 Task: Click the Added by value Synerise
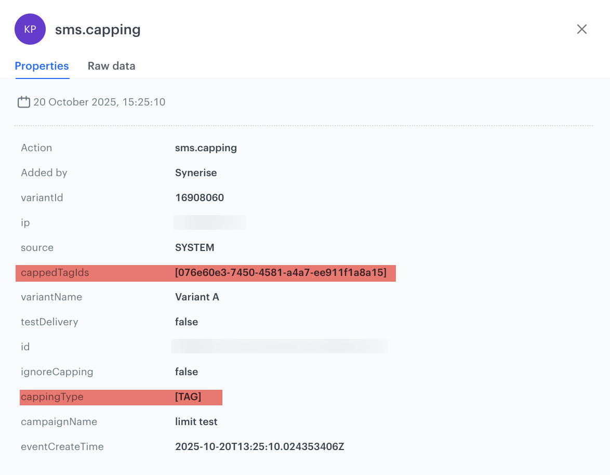(x=196, y=173)
